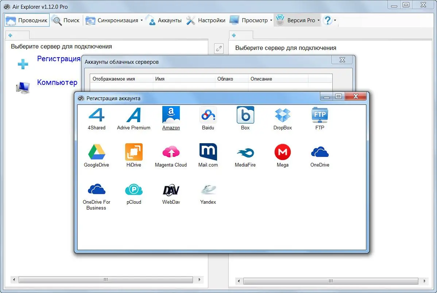Select the FTP server icon
This screenshot has height=293, width=437.
click(320, 115)
